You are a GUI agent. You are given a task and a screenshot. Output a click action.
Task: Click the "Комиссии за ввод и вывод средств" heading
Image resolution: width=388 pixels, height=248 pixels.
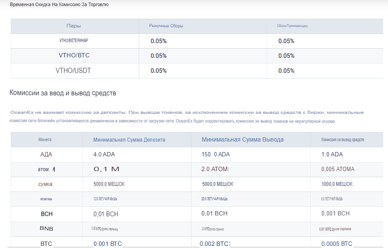63,93
